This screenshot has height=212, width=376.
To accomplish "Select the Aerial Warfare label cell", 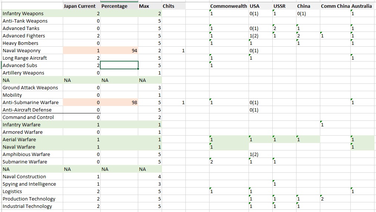I will [x=19, y=140].
